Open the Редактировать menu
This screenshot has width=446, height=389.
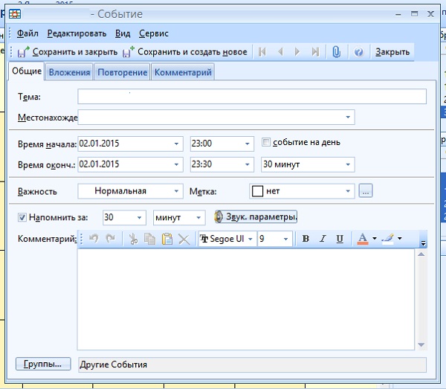tap(77, 33)
